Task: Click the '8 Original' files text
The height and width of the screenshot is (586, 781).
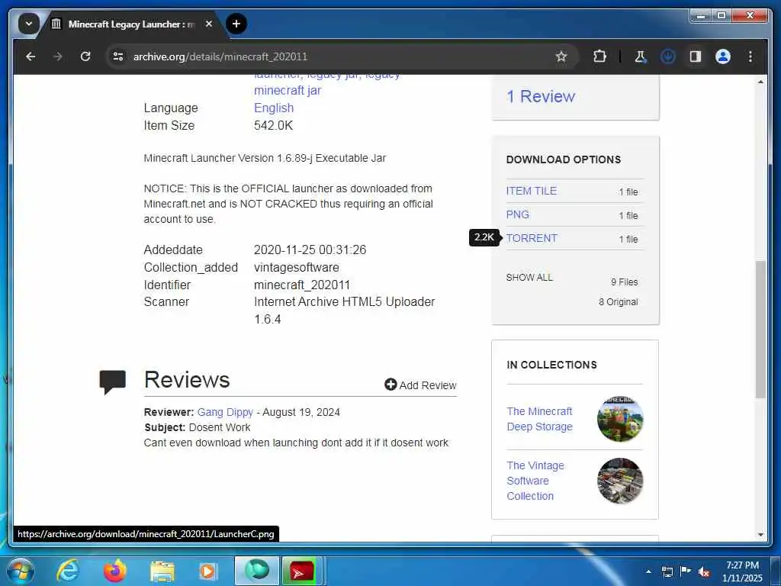Action: click(618, 302)
